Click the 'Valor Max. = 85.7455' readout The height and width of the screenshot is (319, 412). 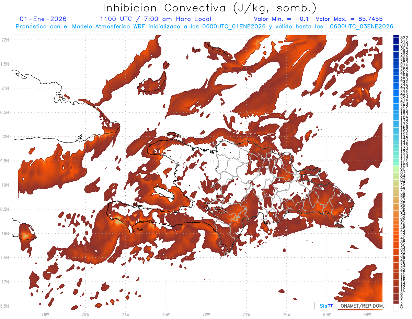pos(349,19)
